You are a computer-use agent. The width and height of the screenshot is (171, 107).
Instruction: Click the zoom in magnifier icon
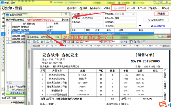click(x=78, y=42)
